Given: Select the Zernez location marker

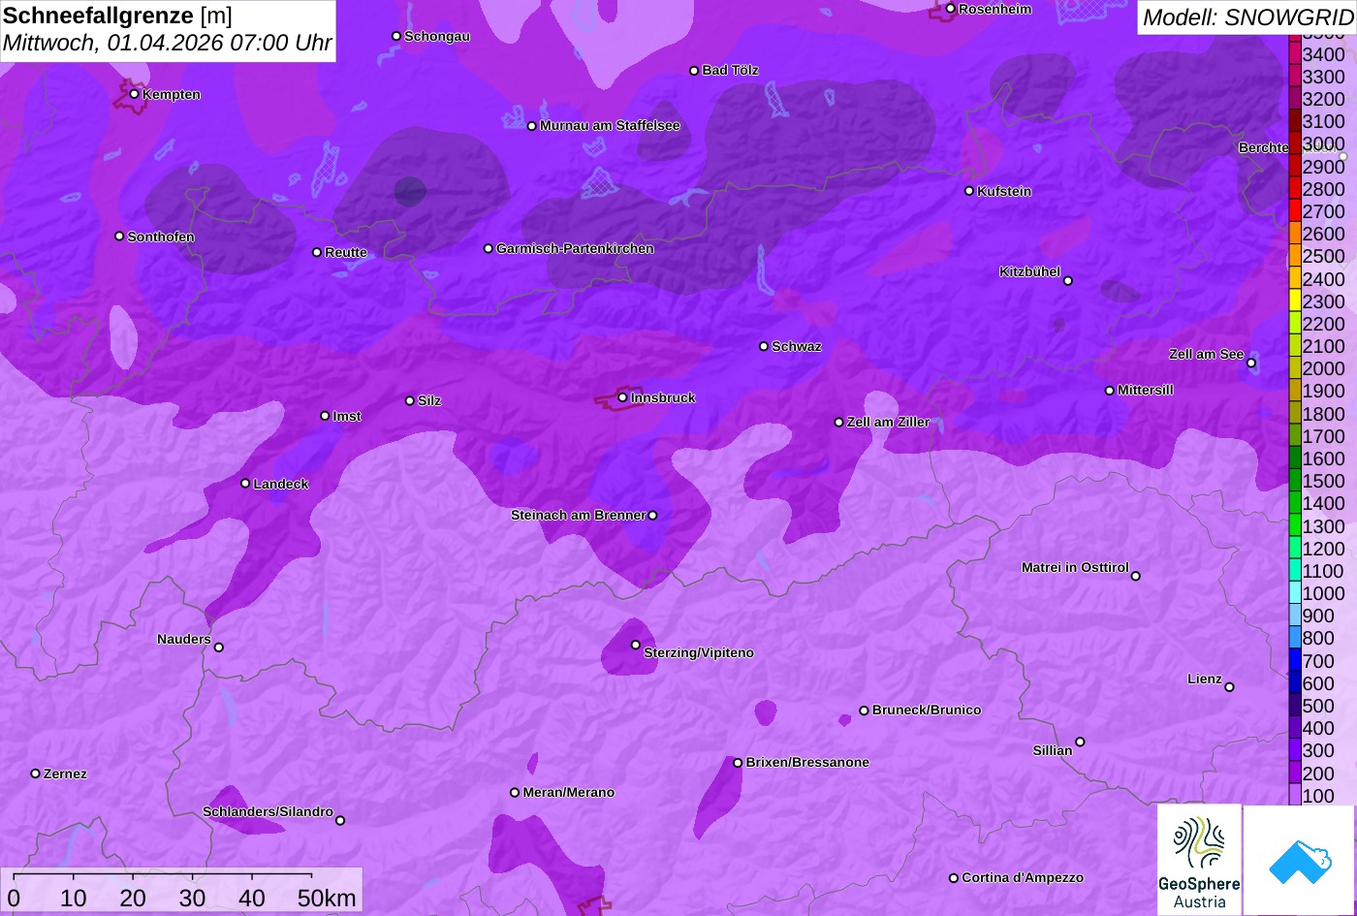Looking at the screenshot, I should point(36,774).
